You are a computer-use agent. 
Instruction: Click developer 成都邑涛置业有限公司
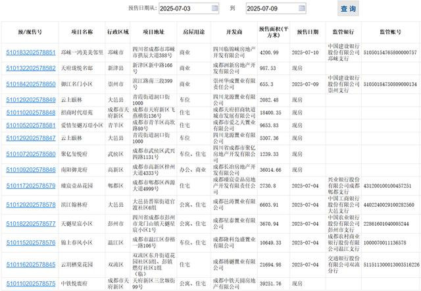(x=234, y=205)
